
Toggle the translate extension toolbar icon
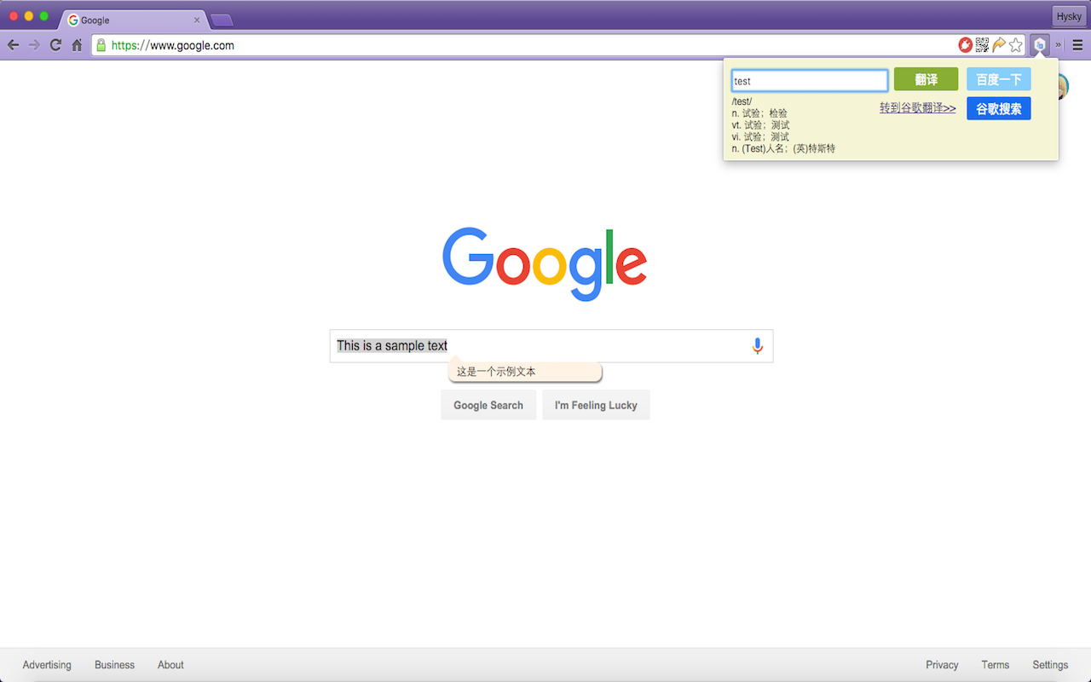(x=1040, y=45)
